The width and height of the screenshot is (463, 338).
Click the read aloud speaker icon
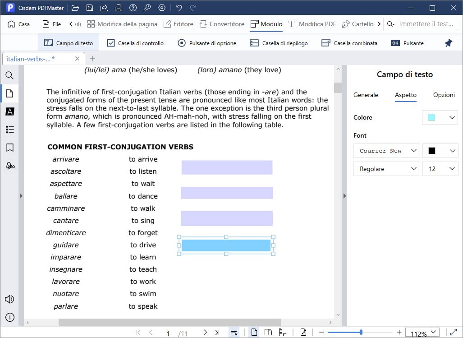tap(9, 299)
